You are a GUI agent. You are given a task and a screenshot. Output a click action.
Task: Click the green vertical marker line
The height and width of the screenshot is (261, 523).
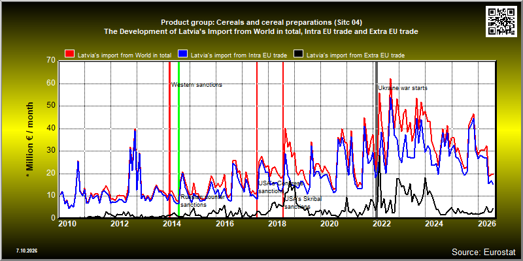[178, 140]
